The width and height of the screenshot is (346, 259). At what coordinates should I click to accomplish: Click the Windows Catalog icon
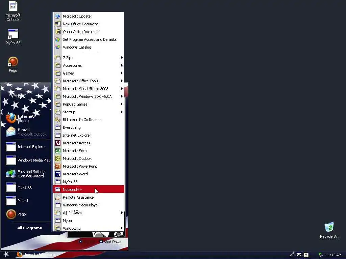pyautogui.click(x=57, y=47)
